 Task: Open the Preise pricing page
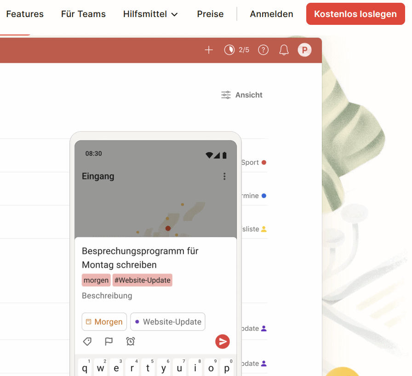[x=210, y=14]
